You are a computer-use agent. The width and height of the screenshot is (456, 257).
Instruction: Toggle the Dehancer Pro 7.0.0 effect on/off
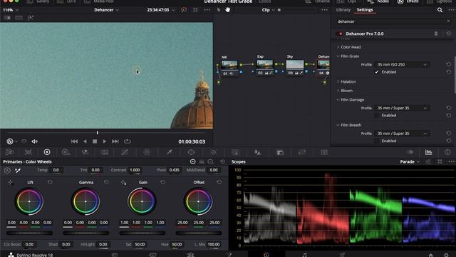pyautogui.click(x=340, y=34)
